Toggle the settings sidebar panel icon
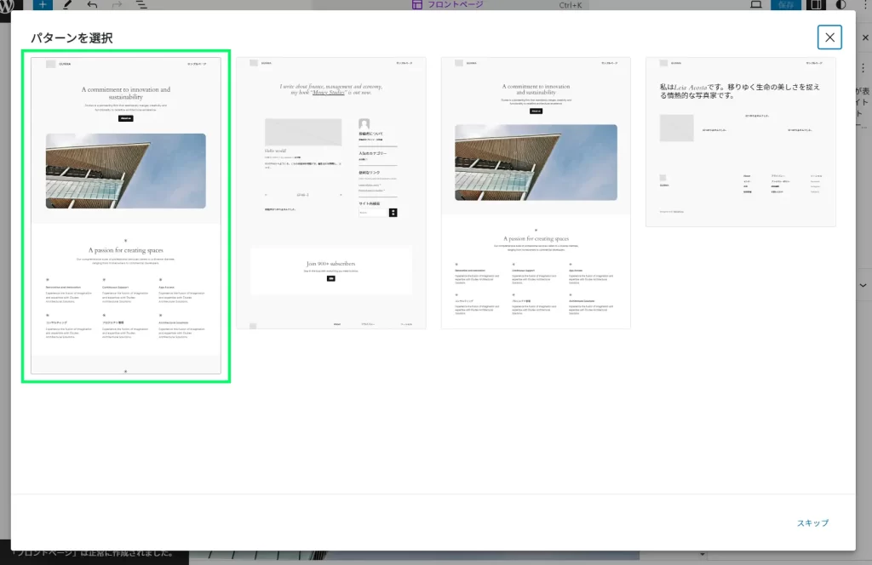 tap(816, 4)
